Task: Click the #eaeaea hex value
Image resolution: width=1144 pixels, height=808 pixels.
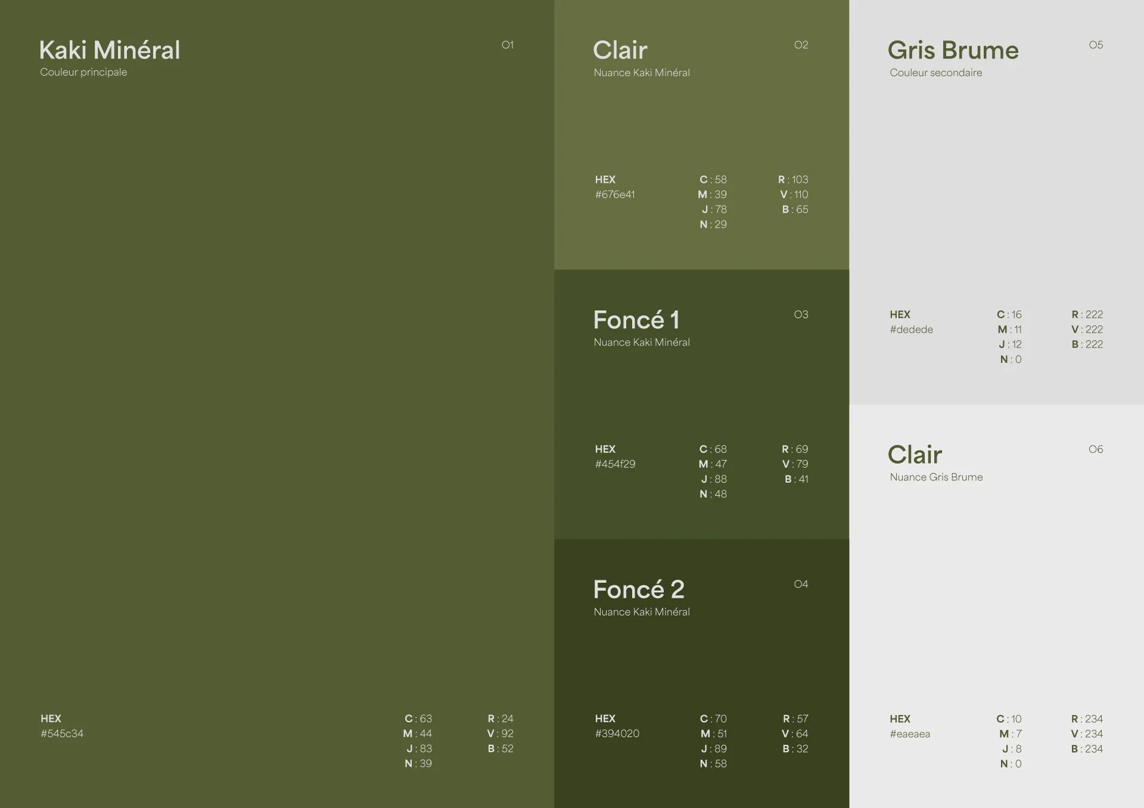Action: coord(910,734)
